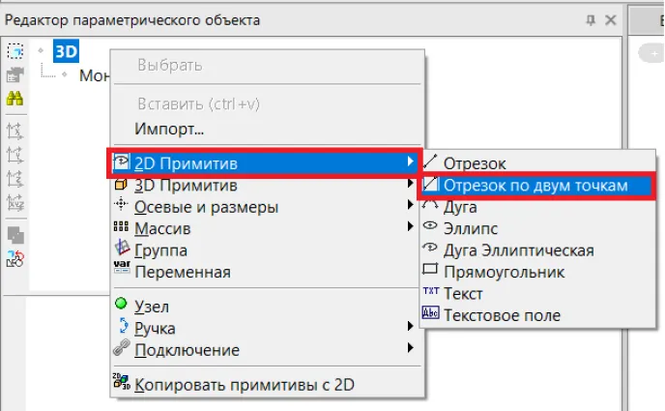Expand the Массив submenu
This screenshot has width=665, height=411.
[x=162, y=229]
